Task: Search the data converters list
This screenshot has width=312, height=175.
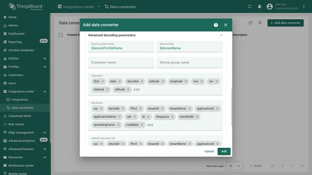Action: 260,23
